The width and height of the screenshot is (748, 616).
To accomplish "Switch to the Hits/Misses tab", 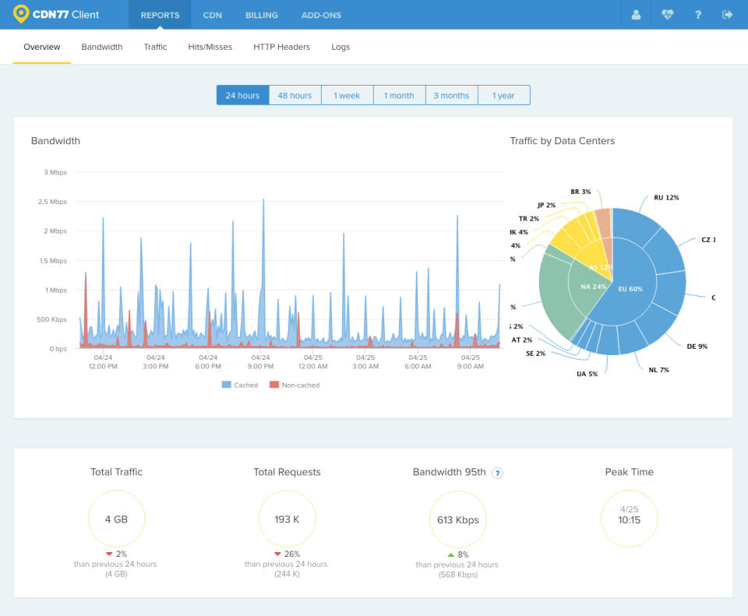I will click(210, 47).
